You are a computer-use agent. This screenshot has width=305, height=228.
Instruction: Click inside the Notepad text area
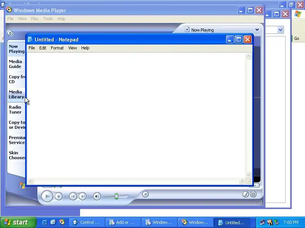coord(136,116)
